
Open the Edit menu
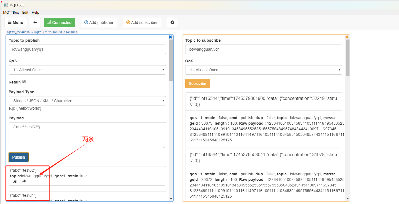point(25,13)
